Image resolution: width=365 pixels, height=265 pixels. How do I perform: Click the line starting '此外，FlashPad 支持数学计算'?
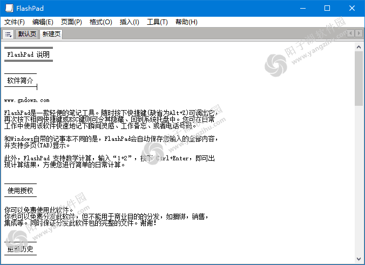click(110, 158)
